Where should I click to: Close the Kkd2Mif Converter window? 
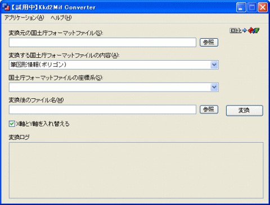(x=263, y=7)
